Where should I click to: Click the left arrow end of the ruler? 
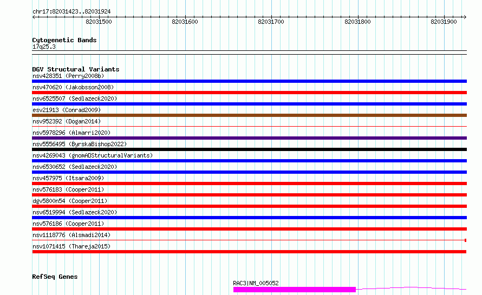pos(34,17)
